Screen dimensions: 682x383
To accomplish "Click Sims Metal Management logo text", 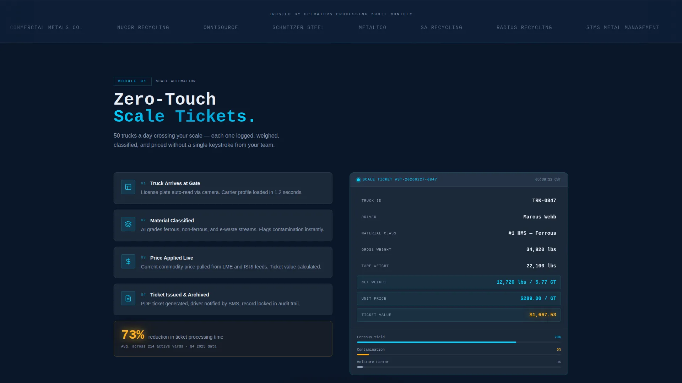I will [x=623, y=28].
